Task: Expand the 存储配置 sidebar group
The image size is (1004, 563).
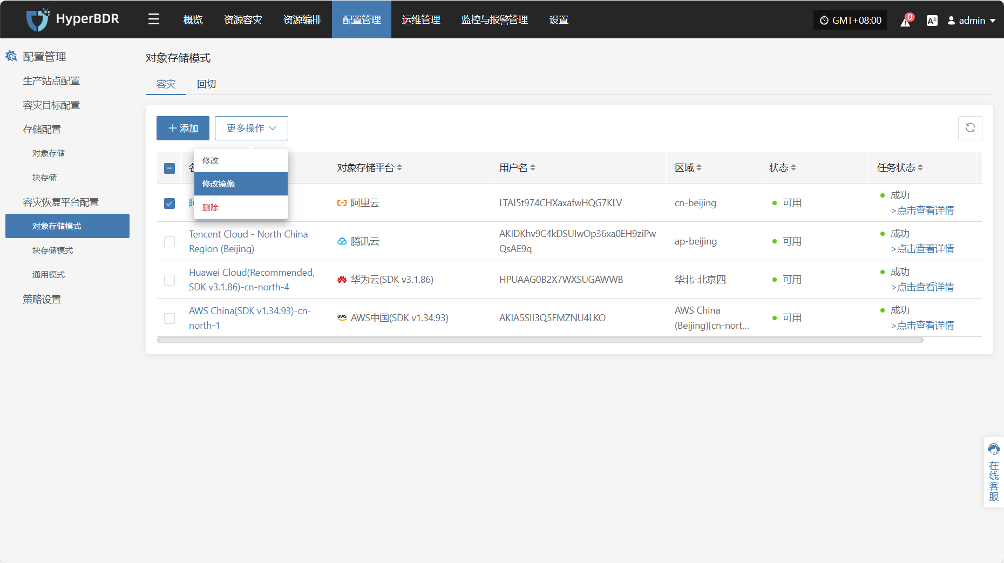Action: tap(42, 129)
